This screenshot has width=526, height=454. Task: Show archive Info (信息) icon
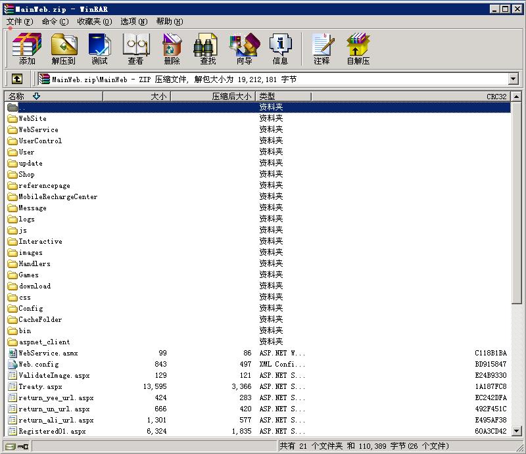pos(281,49)
